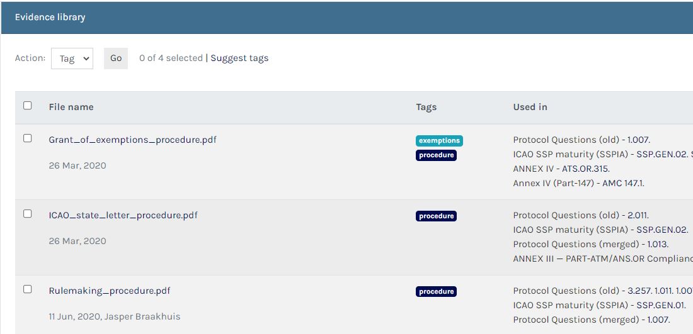The width and height of the screenshot is (693, 334).
Task: Open the Grant_of_exemptions_procedure.pdf file
Action: point(132,140)
